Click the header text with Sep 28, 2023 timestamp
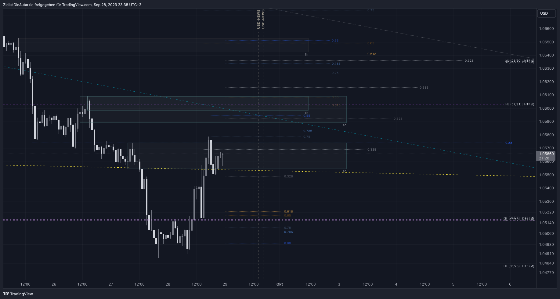The image size is (560, 299). pyautogui.click(x=72, y=5)
